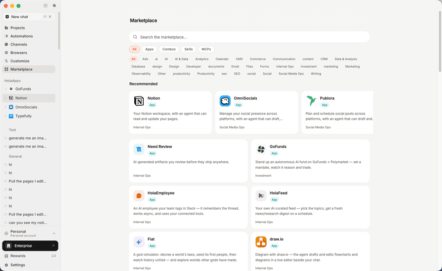This screenshot has width=442, height=271.
Task: Click the Typefully sidebar app icon
Action: (x=11, y=116)
